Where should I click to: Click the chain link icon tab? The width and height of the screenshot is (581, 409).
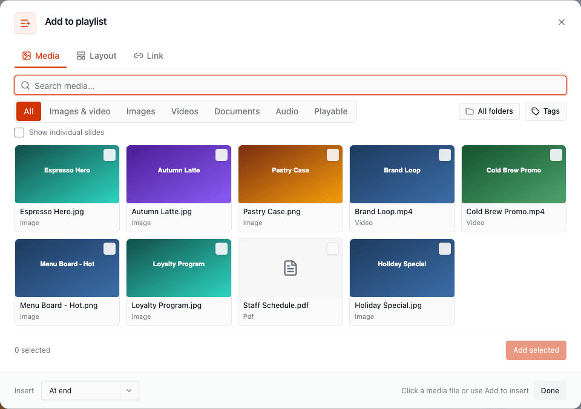click(138, 56)
